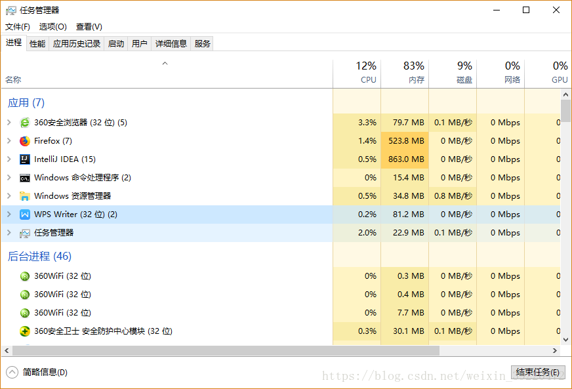
Task: Click the vertical scrollbar down arrow
Action: click(x=566, y=340)
